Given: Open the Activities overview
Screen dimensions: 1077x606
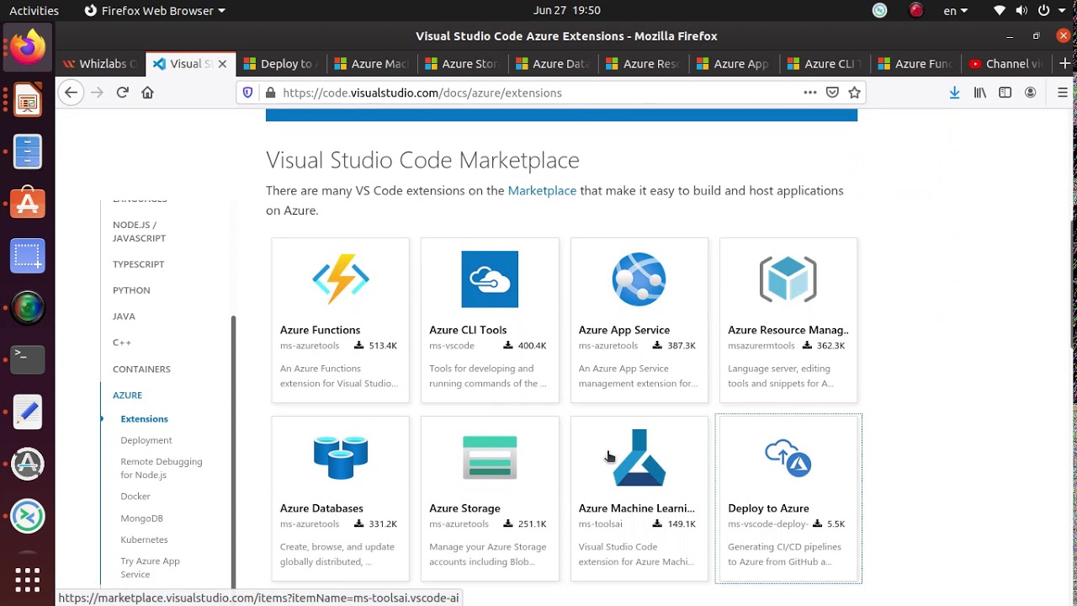Looking at the screenshot, I should (x=34, y=10).
